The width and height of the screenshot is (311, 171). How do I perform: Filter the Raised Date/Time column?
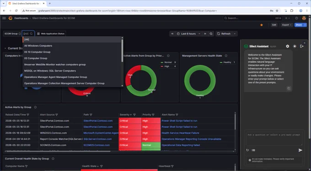click(x=28, y=115)
